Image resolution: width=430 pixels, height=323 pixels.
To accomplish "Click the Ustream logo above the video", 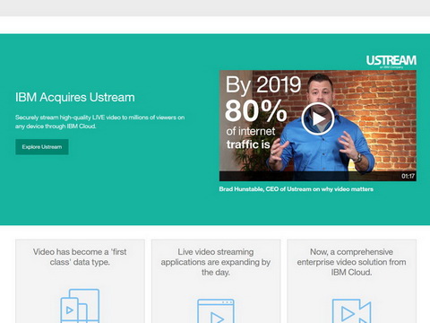I will [x=391, y=61].
